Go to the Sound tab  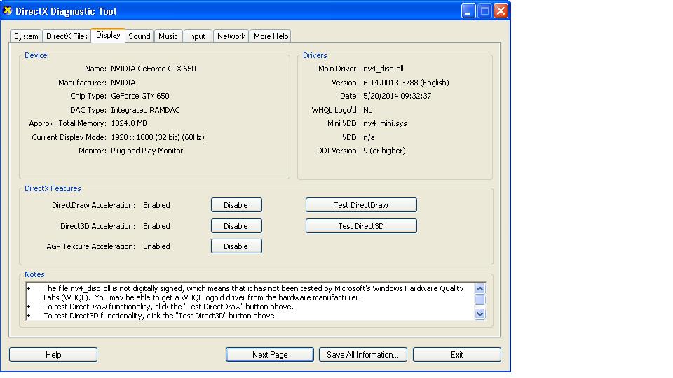point(140,36)
